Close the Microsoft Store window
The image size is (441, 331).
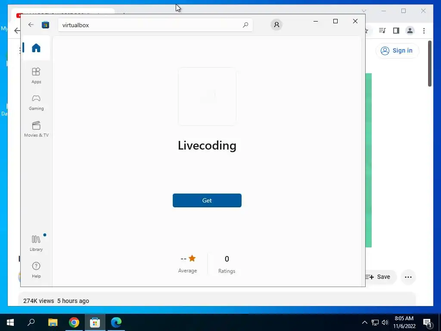pyautogui.click(x=355, y=21)
